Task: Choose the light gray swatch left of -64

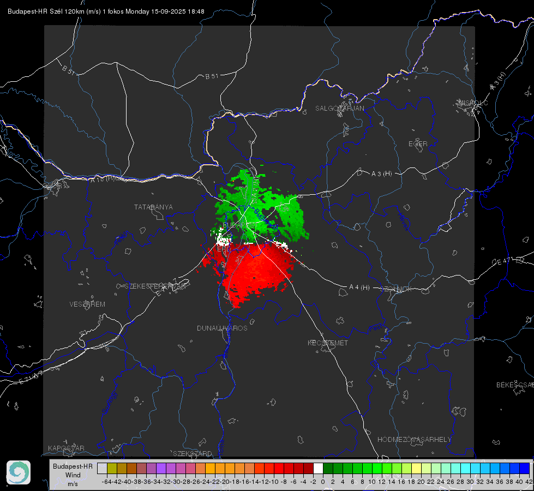Action: point(102,468)
